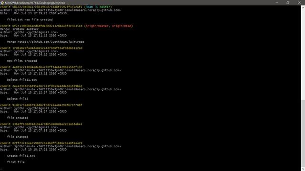The width and height of the screenshot is (305, 171).
Task: Click the date line at 17:26:12
Action: (x=33, y=55)
